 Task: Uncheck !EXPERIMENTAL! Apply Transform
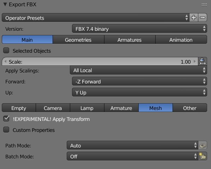(x=6, y=119)
